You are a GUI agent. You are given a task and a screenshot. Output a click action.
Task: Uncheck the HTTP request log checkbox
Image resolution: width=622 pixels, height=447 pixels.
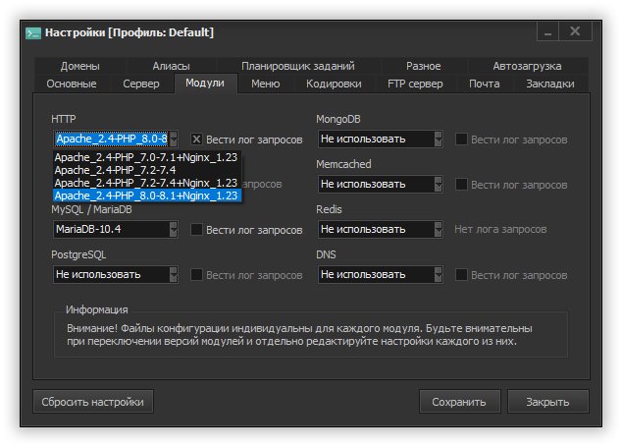(197, 140)
